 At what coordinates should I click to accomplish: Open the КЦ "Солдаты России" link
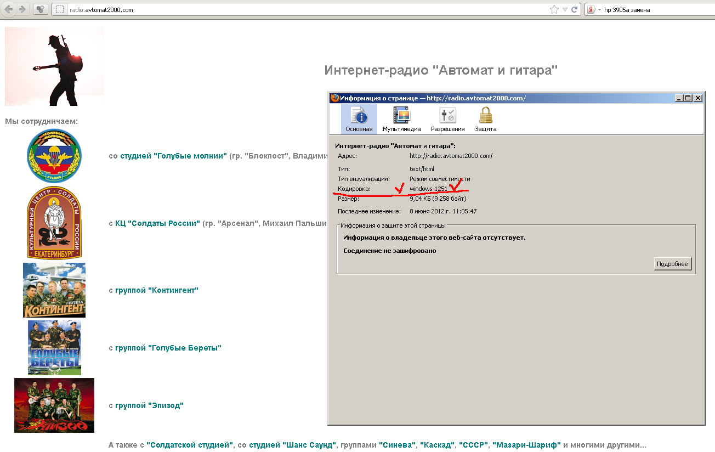click(157, 223)
